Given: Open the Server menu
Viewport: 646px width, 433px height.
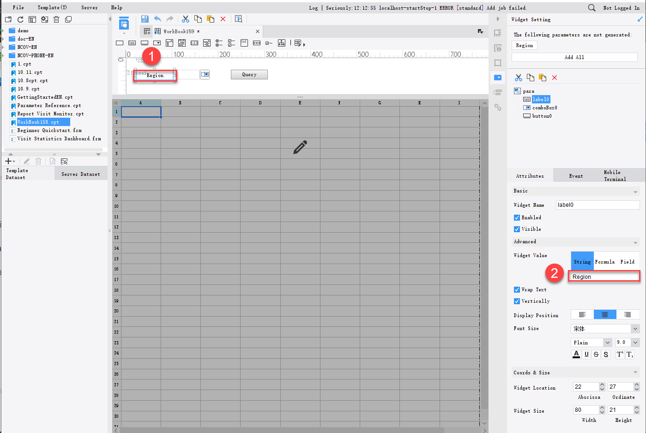Looking at the screenshot, I should [x=90, y=7].
